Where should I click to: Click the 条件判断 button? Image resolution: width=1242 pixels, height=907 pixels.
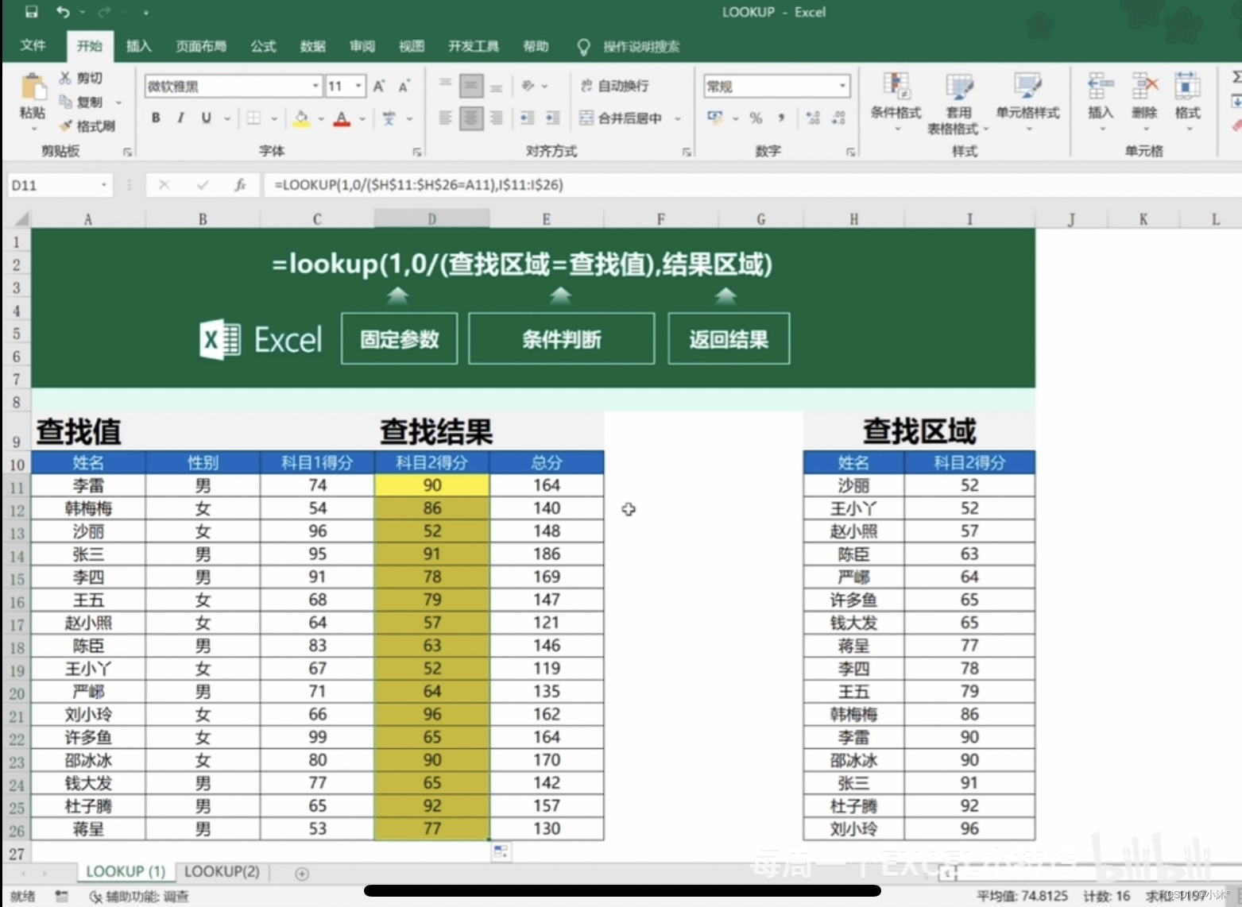point(561,339)
